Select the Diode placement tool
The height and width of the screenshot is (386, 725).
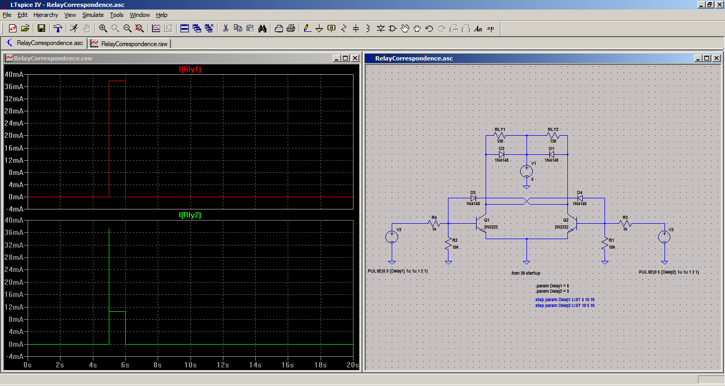click(x=381, y=28)
